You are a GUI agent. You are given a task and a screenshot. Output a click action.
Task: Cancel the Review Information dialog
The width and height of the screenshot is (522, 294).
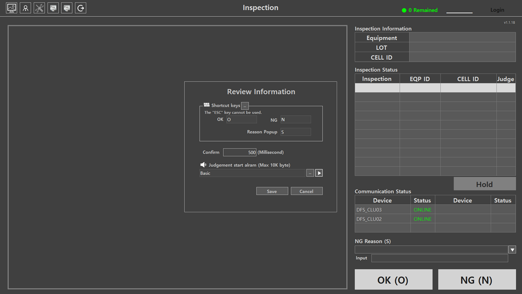click(x=306, y=191)
